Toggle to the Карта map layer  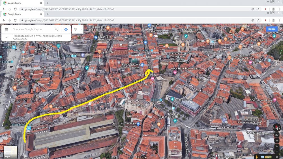point(10,152)
